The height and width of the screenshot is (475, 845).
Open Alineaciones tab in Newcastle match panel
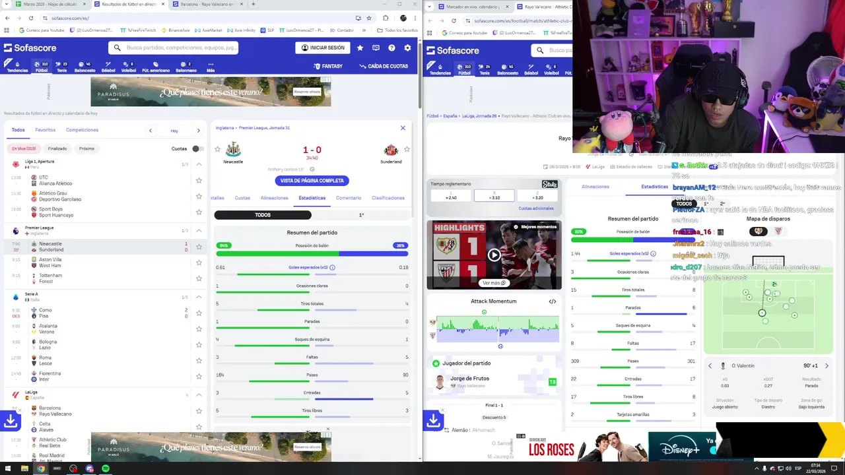[274, 198]
